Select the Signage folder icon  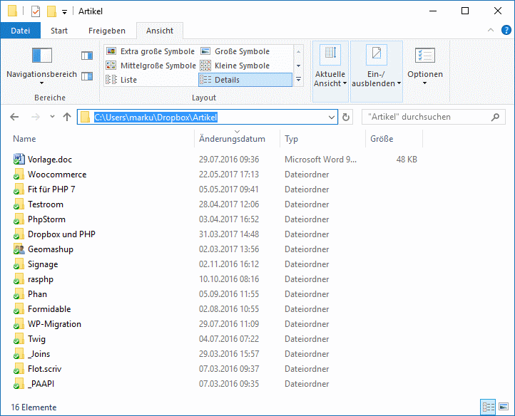19,264
